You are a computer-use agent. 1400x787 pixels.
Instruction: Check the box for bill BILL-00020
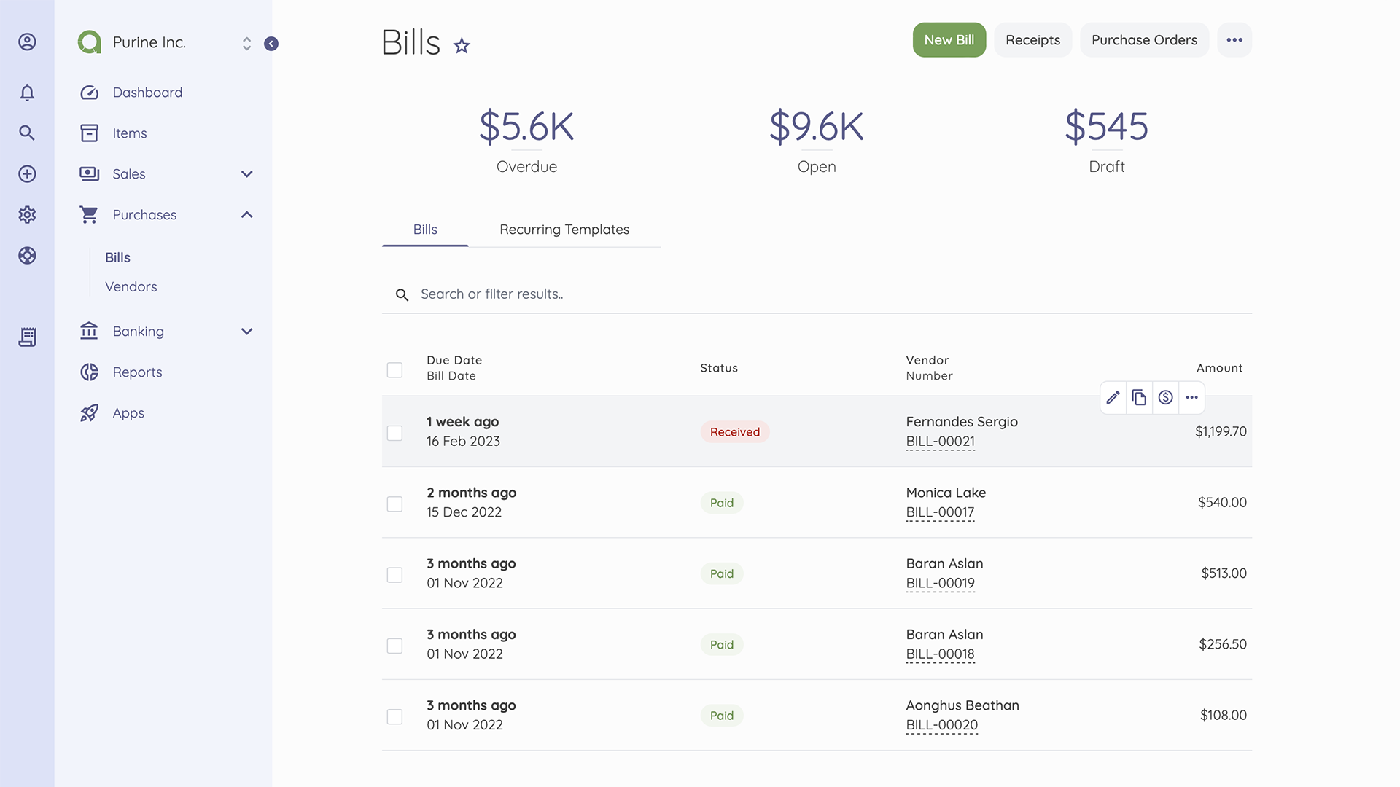[394, 717]
